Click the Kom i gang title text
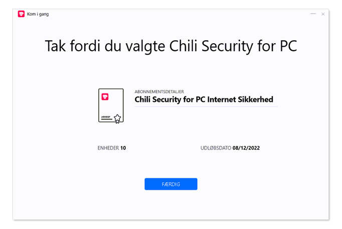The image size is (342, 229). coord(38,14)
